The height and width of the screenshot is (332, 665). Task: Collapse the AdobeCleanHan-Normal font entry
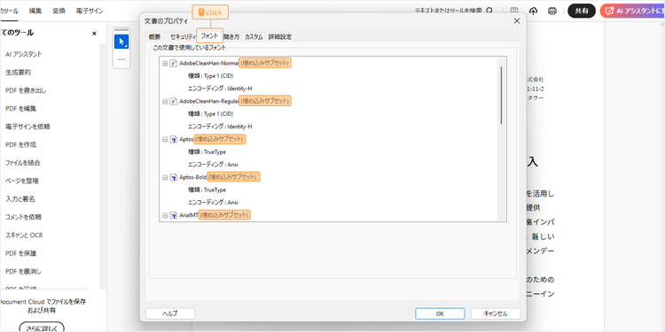pos(165,64)
